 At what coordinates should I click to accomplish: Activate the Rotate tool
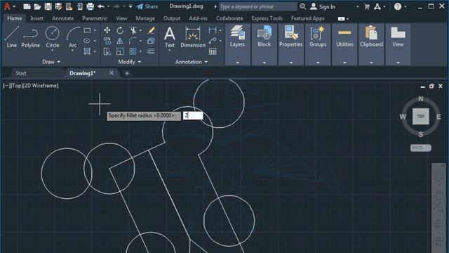[120, 30]
